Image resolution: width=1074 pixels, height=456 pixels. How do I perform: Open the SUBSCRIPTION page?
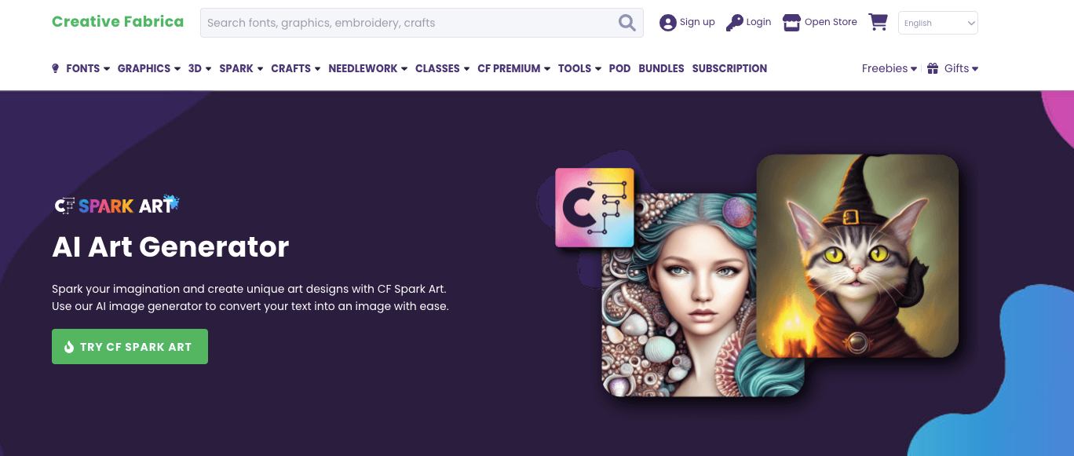[729, 68]
